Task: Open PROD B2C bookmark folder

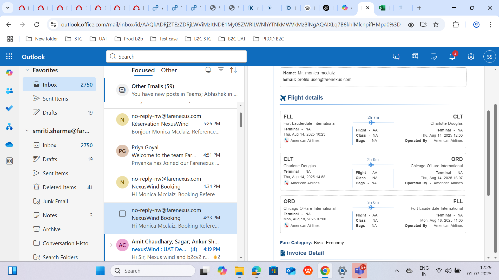Action: click(x=268, y=39)
